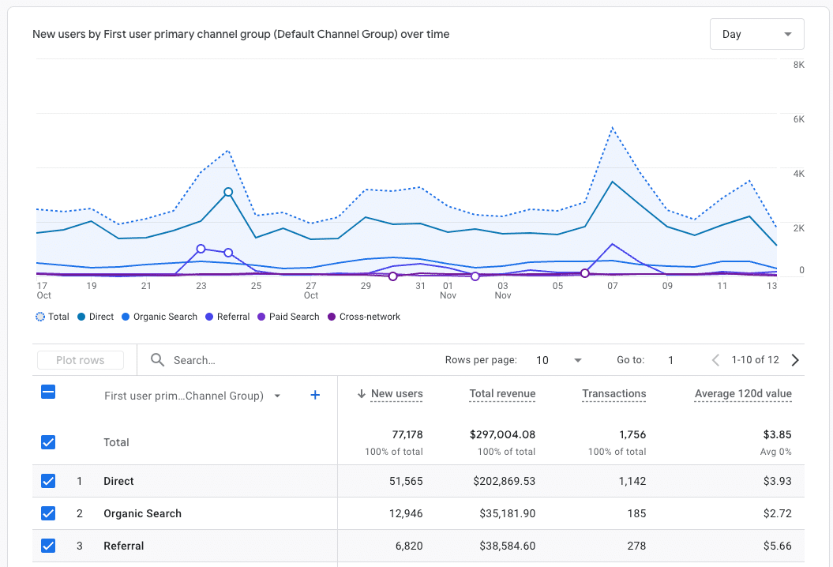Click the Referral legend dot

[x=209, y=317]
